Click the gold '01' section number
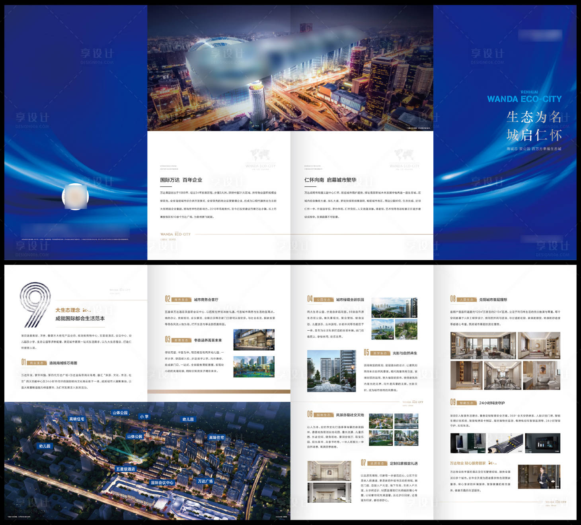The image size is (581, 525). point(23,362)
